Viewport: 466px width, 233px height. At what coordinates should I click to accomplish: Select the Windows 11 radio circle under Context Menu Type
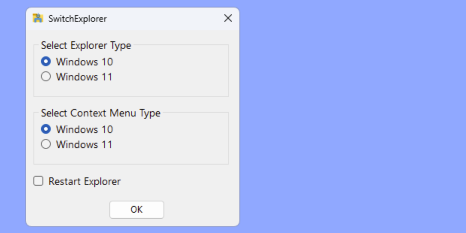[46, 144]
